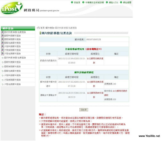Image resolution: width=164 pixels, height=141 pixels.
Task: Click broken image icon beside 大陸快捷郵件查詢
Action: (3, 47)
